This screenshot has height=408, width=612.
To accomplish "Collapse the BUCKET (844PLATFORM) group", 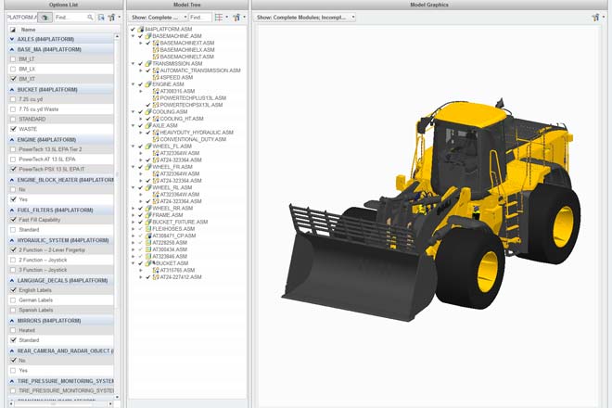I will coord(12,89).
